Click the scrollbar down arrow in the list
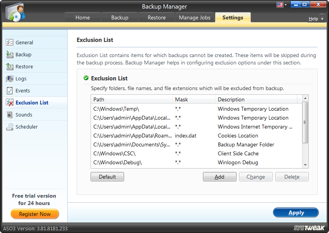Viewport: 329px width, 233px height. [x=305, y=165]
